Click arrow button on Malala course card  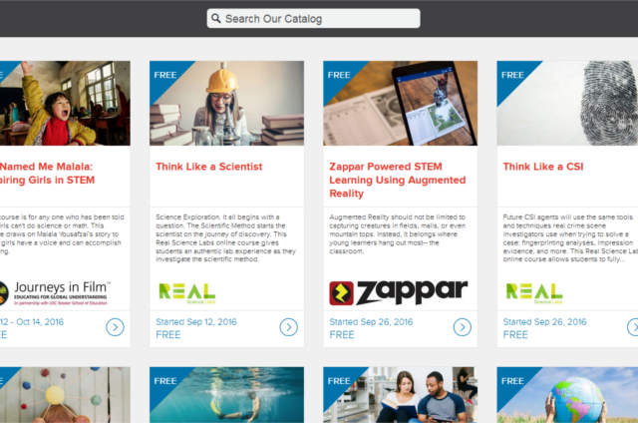pyautogui.click(x=116, y=327)
